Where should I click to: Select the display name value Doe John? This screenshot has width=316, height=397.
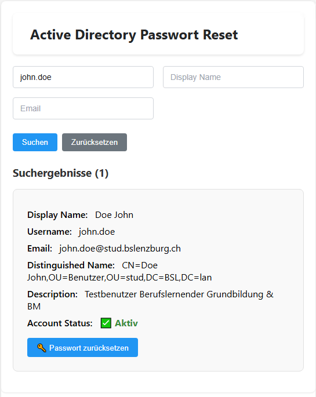(x=114, y=214)
